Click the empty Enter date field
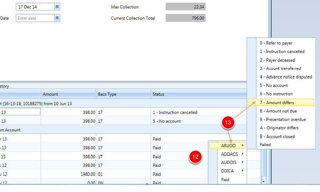Screen dimensions: 320x192 35,18
